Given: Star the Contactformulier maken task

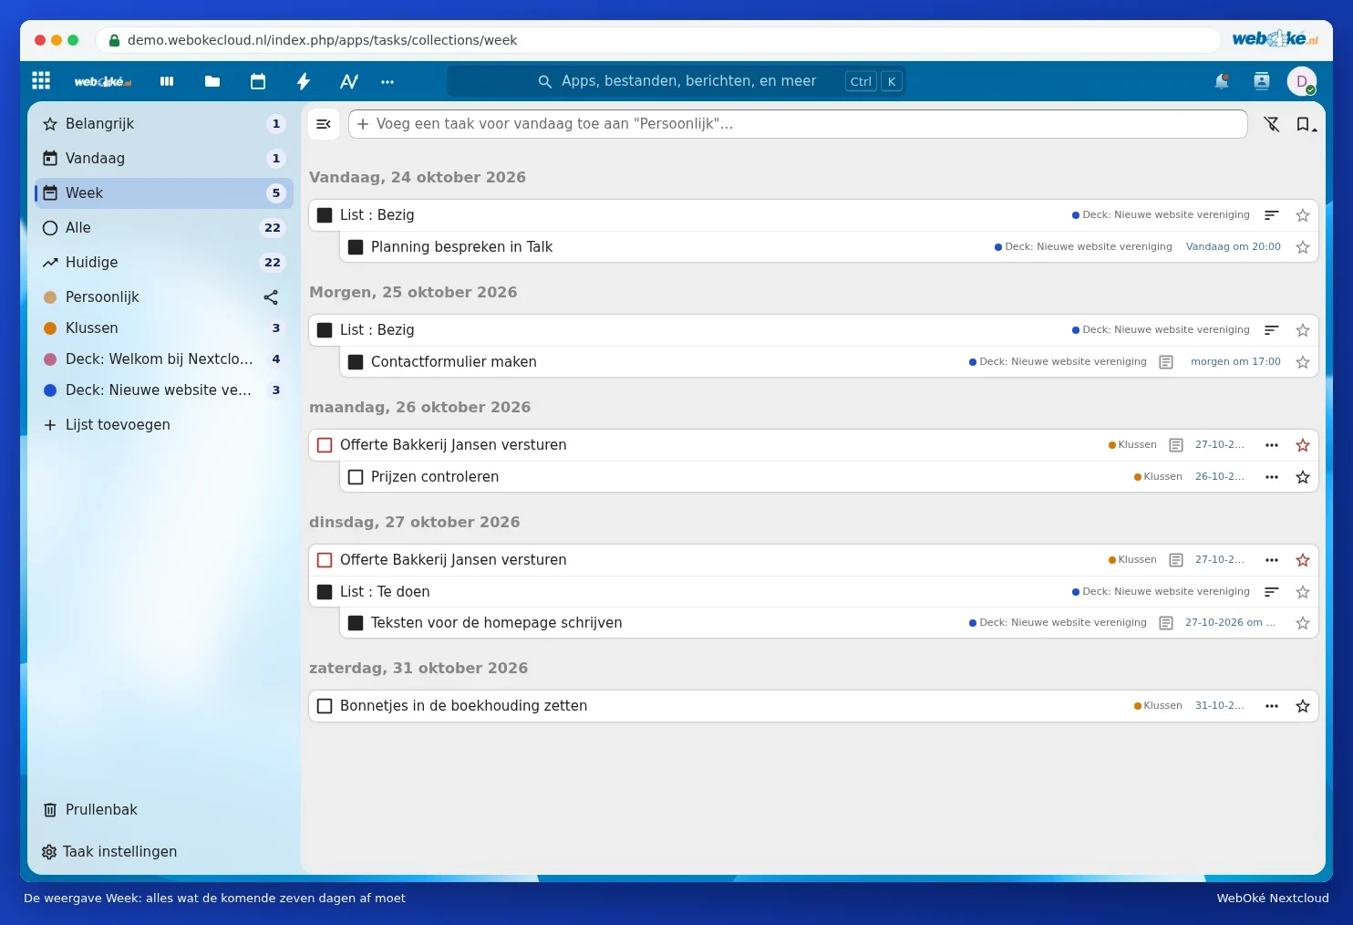Looking at the screenshot, I should click(1303, 362).
